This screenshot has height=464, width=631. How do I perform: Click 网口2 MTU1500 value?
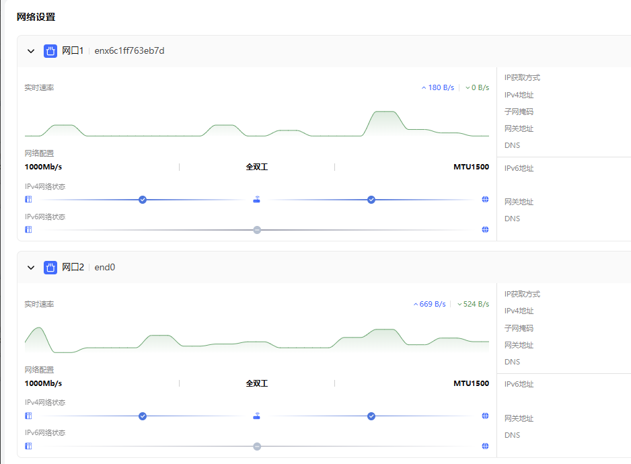(472, 383)
